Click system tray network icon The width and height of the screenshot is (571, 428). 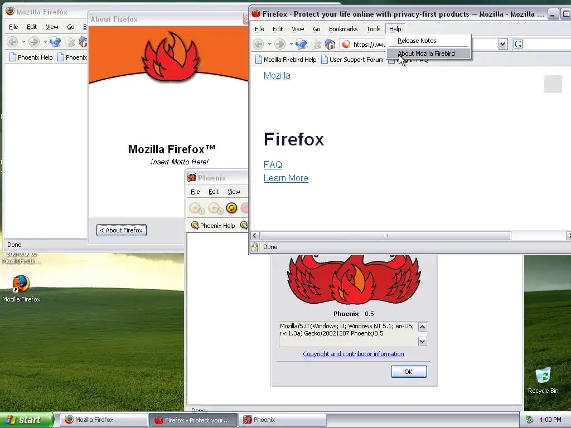point(529,419)
